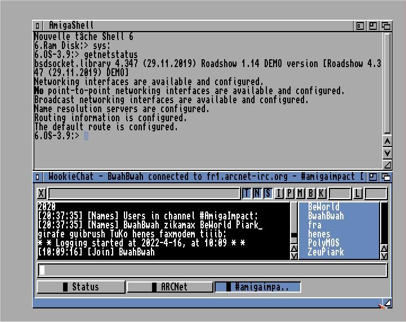Click the nick list scroll-up arrow
The height and width of the screenshot is (322, 406).
[x=384, y=248]
